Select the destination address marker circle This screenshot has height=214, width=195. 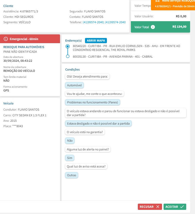(68, 56)
